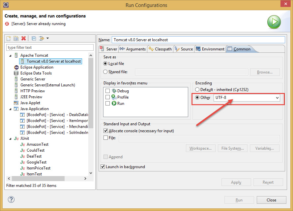Click the tree's scroll down arrow
Screen dimensions: 293x211
click(91, 173)
